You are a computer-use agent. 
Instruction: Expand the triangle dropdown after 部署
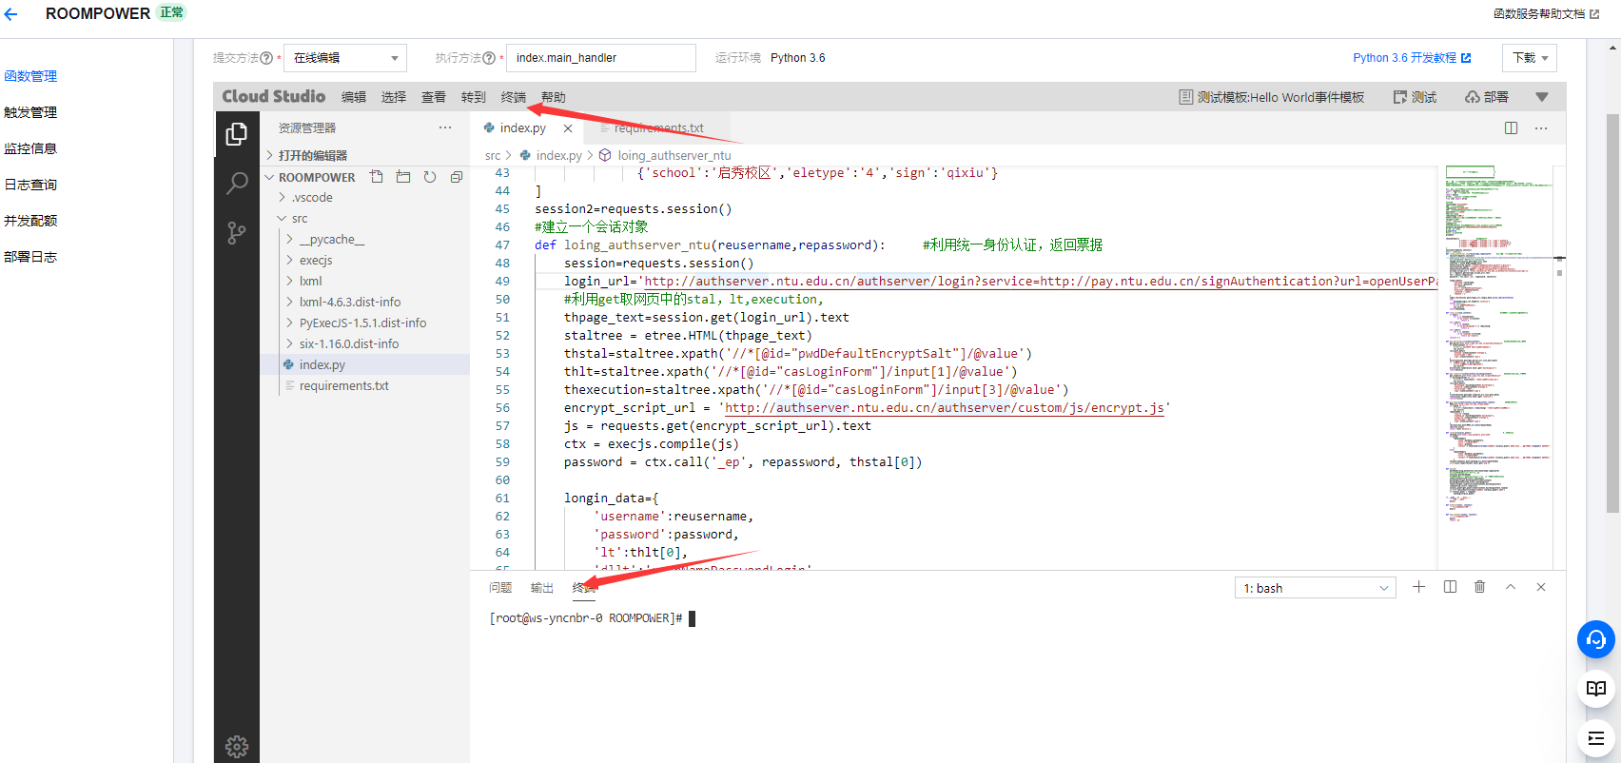click(x=1542, y=97)
